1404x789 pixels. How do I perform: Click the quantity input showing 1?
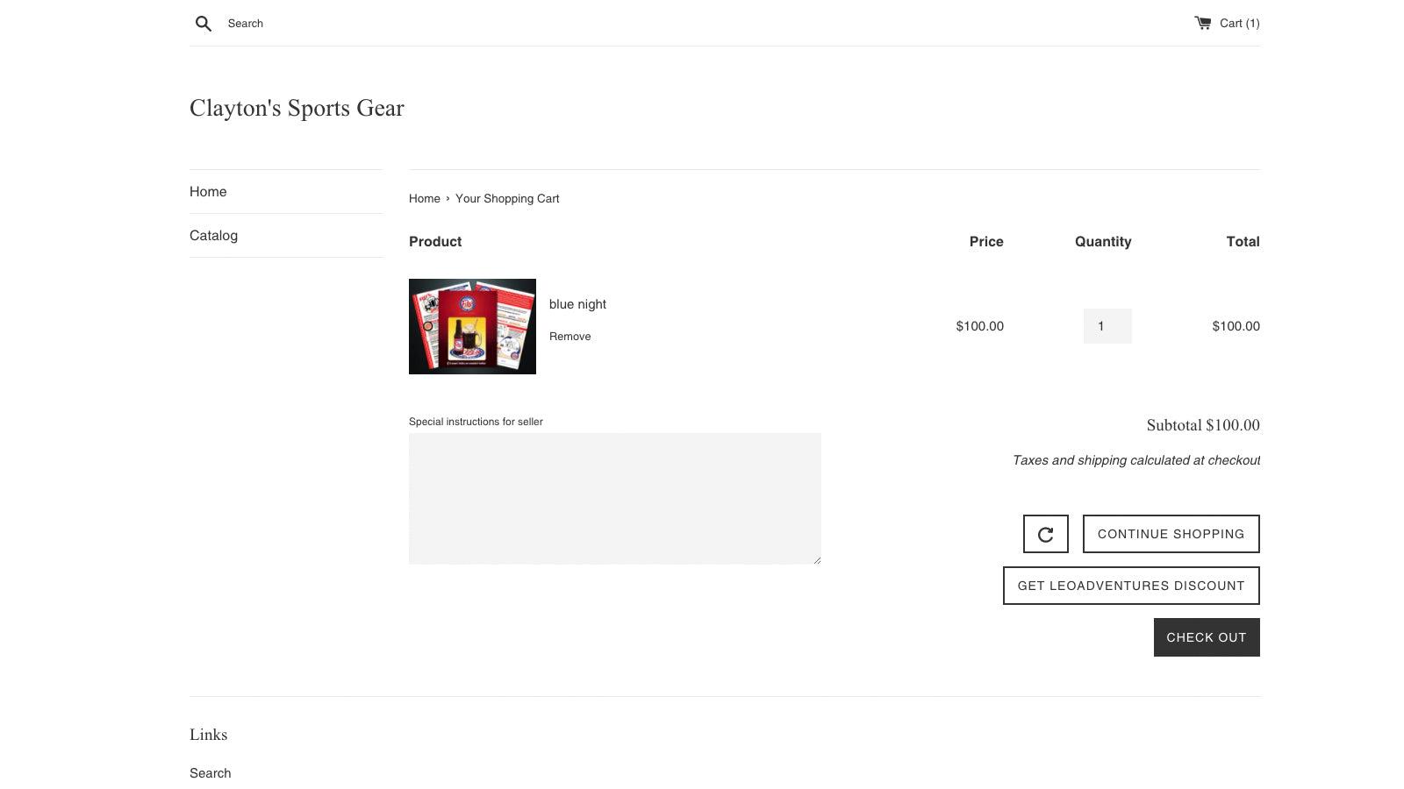pos(1107,325)
